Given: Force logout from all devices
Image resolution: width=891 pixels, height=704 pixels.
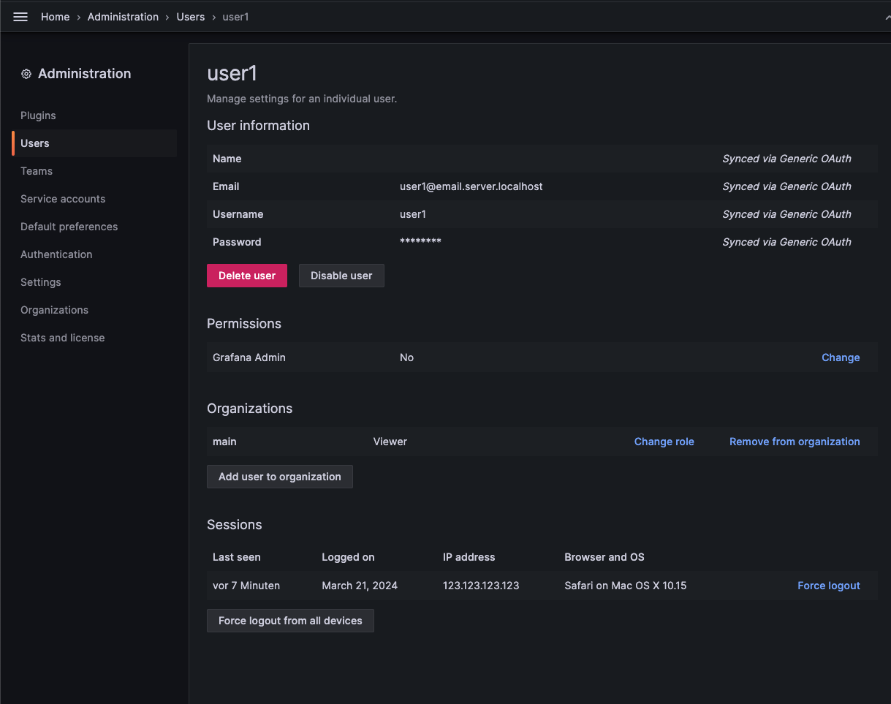Looking at the screenshot, I should [x=290, y=621].
